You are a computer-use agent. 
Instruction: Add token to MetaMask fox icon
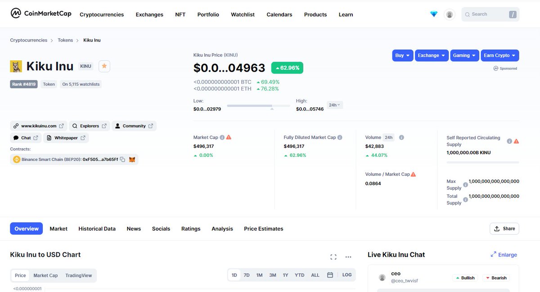(132, 160)
